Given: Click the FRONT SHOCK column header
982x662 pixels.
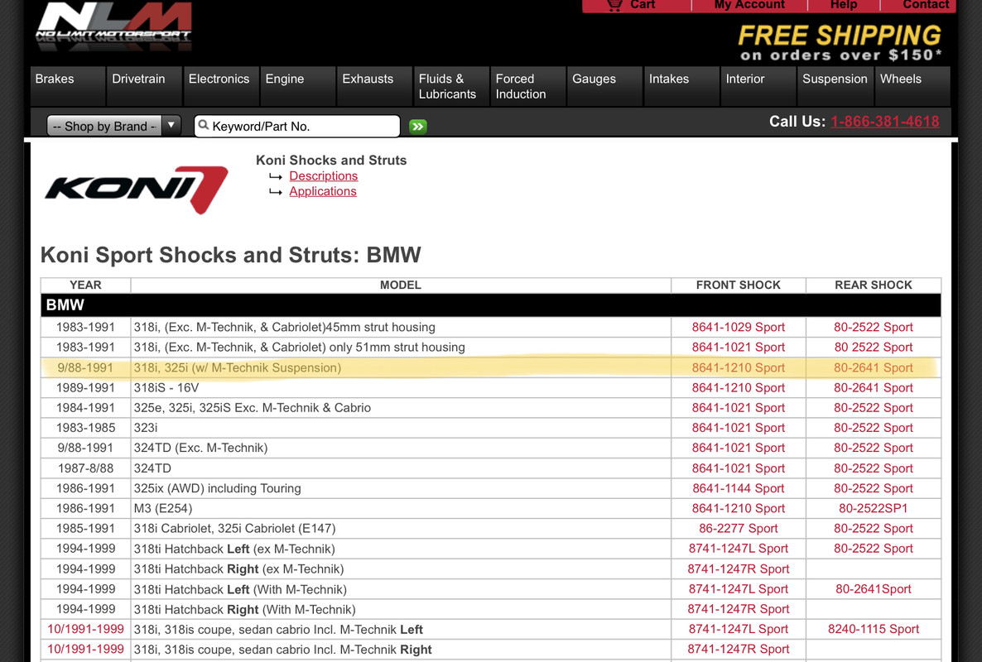Looking at the screenshot, I should click(x=738, y=285).
